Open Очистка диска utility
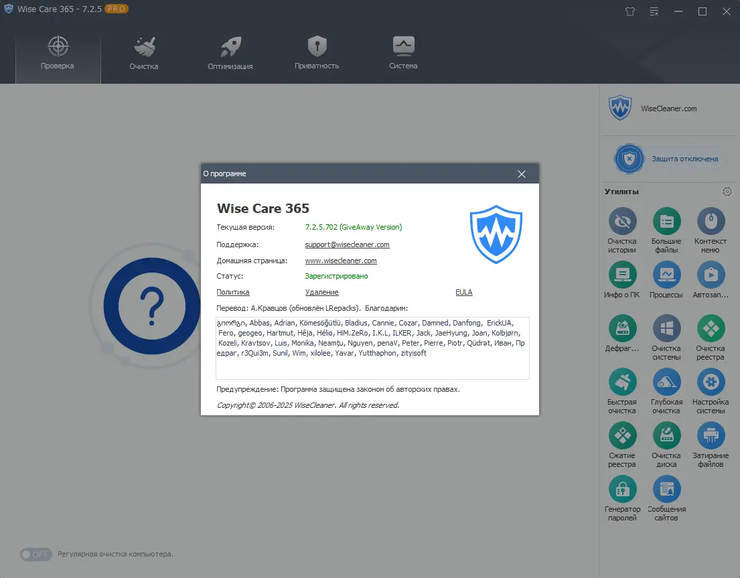The image size is (740, 578). [x=666, y=445]
